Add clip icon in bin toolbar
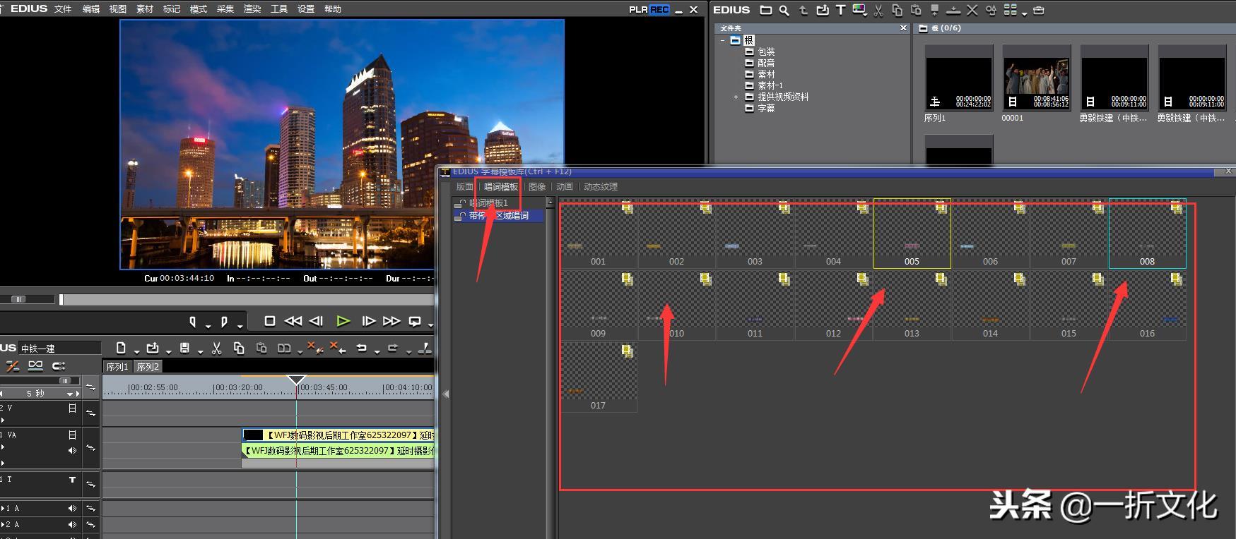Screen dimensions: 1236x539 (x=822, y=10)
